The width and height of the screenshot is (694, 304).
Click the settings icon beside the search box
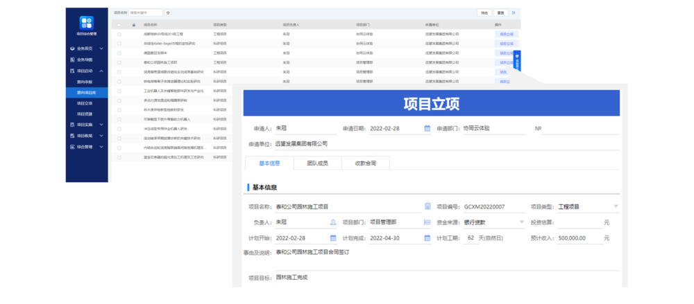tap(169, 12)
